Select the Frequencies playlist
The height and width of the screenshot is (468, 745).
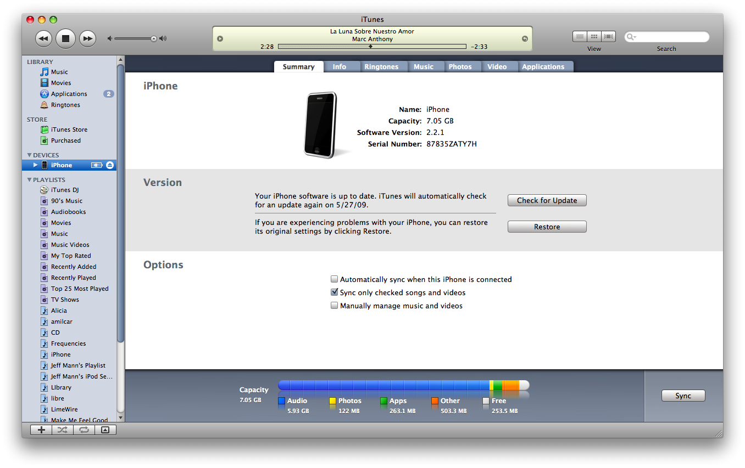(x=69, y=343)
